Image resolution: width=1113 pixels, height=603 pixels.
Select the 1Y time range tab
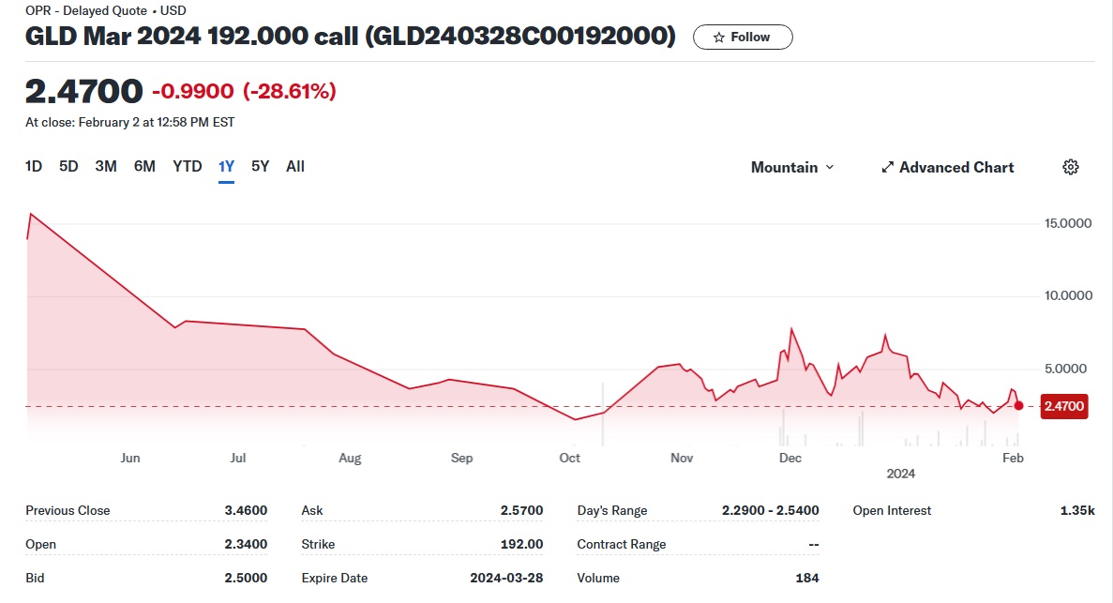pos(226,166)
